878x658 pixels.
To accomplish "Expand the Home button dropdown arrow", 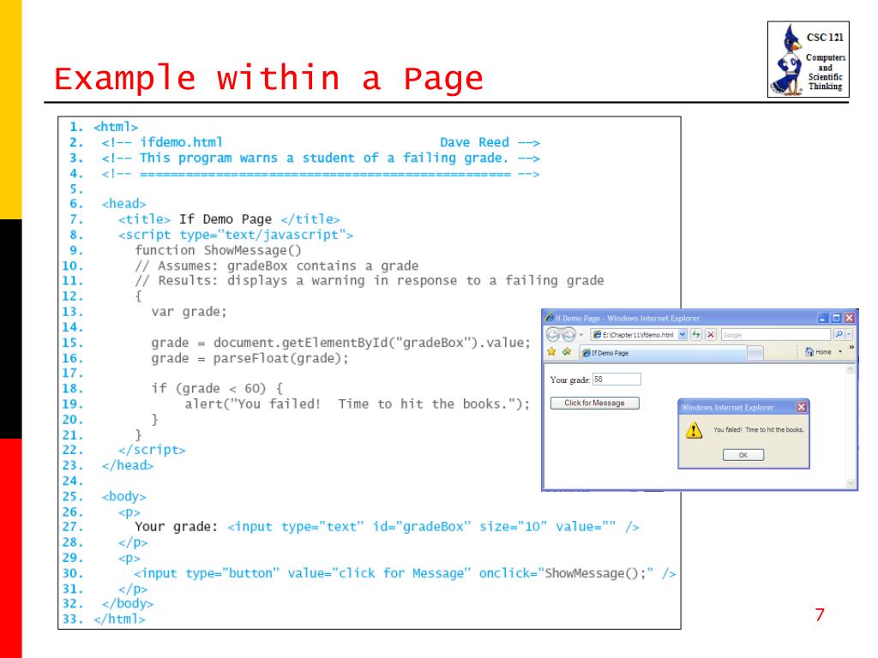I will coord(840,352).
